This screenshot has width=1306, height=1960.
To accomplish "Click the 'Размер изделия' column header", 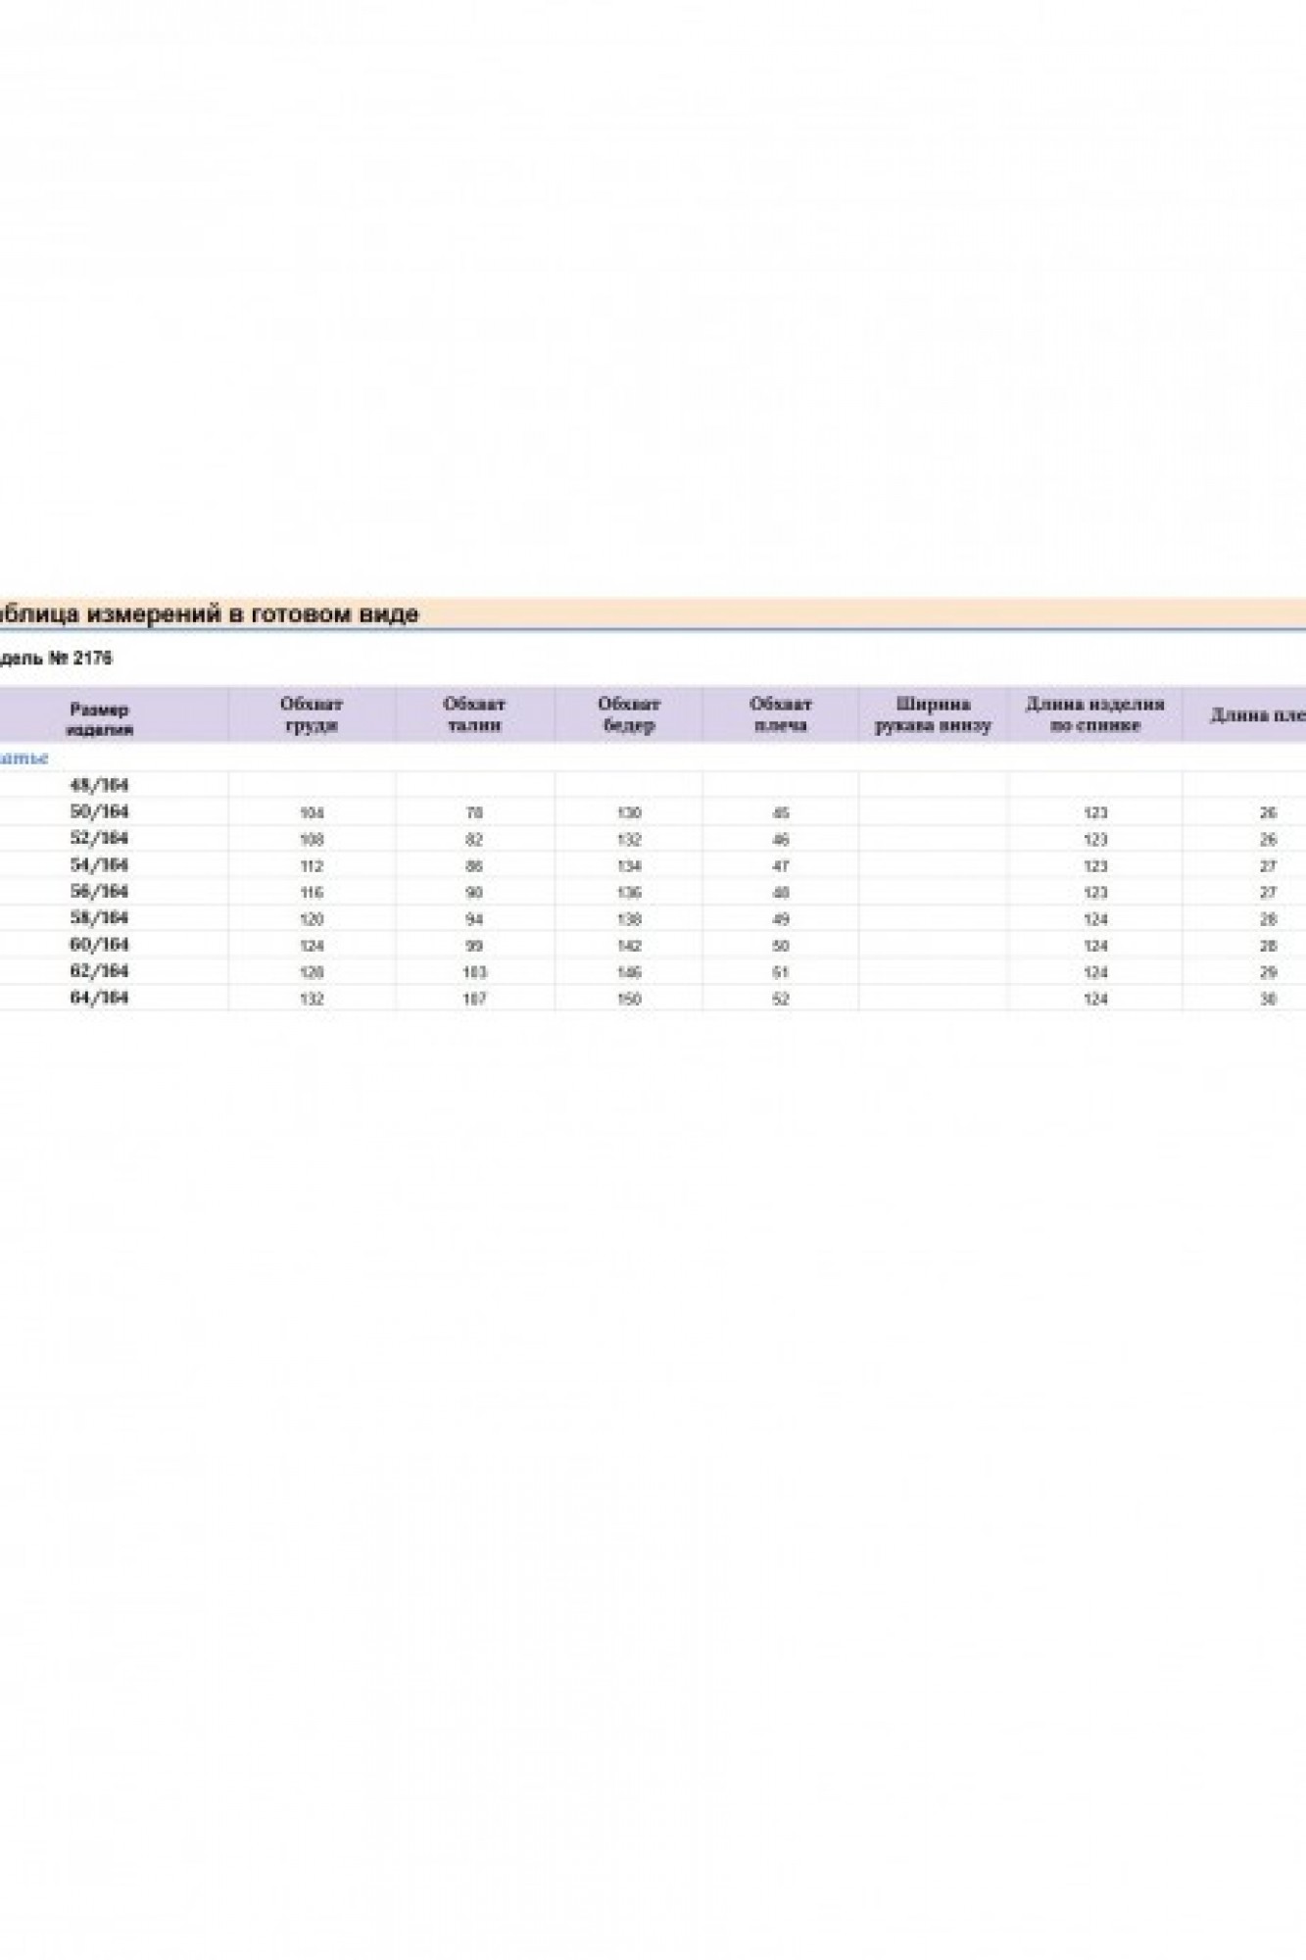I will [x=100, y=719].
